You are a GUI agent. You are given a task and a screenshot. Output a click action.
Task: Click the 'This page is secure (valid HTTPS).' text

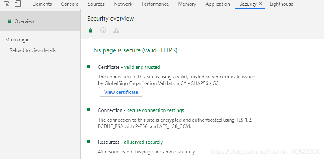(x=134, y=50)
